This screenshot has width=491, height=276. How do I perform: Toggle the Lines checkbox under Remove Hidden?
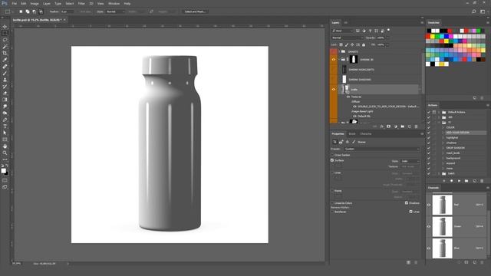pos(411,212)
